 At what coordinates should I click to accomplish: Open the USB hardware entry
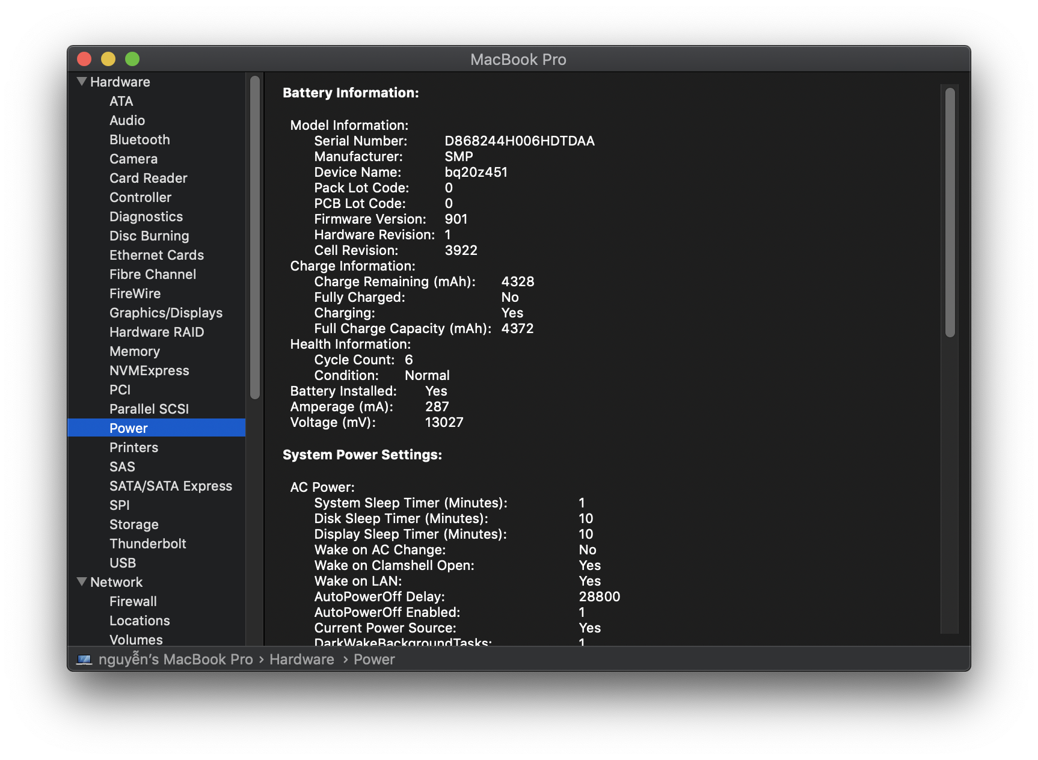point(123,563)
